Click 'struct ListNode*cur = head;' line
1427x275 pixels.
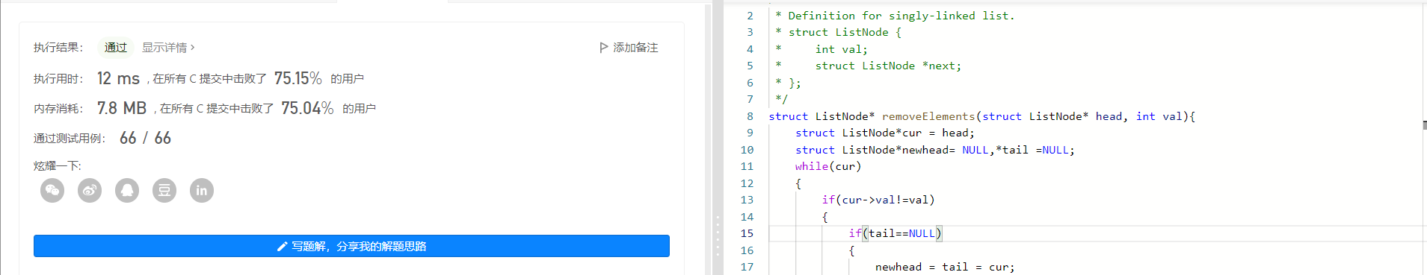click(x=885, y=133)
